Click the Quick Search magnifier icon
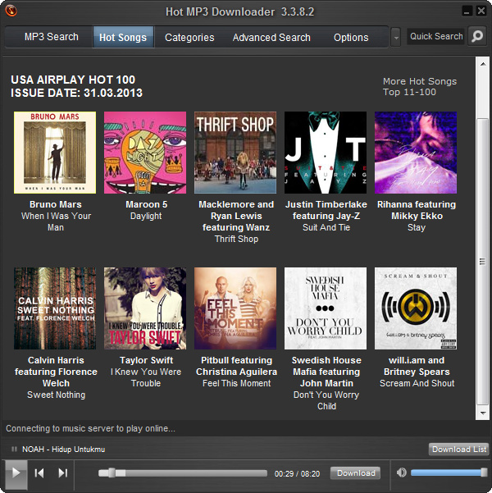 (x=477, y=36)
